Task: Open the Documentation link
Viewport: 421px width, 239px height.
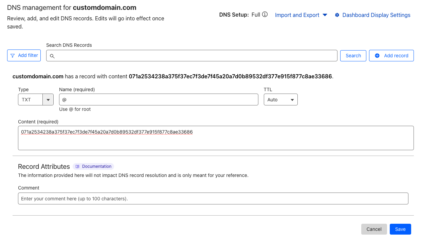Action: coord(96,166)
